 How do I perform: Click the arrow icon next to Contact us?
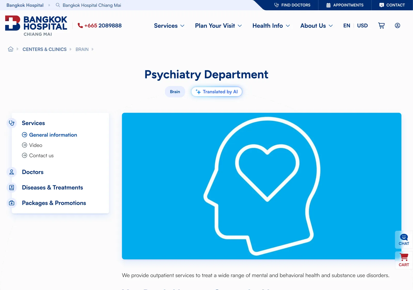point(25,155)
